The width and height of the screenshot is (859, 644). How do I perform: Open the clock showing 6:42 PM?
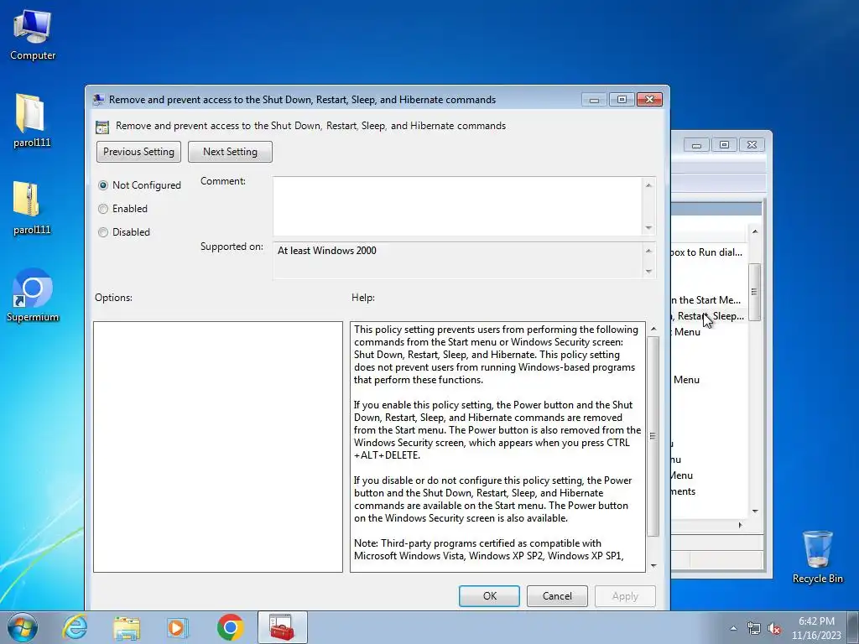click(x=815, y=627)
